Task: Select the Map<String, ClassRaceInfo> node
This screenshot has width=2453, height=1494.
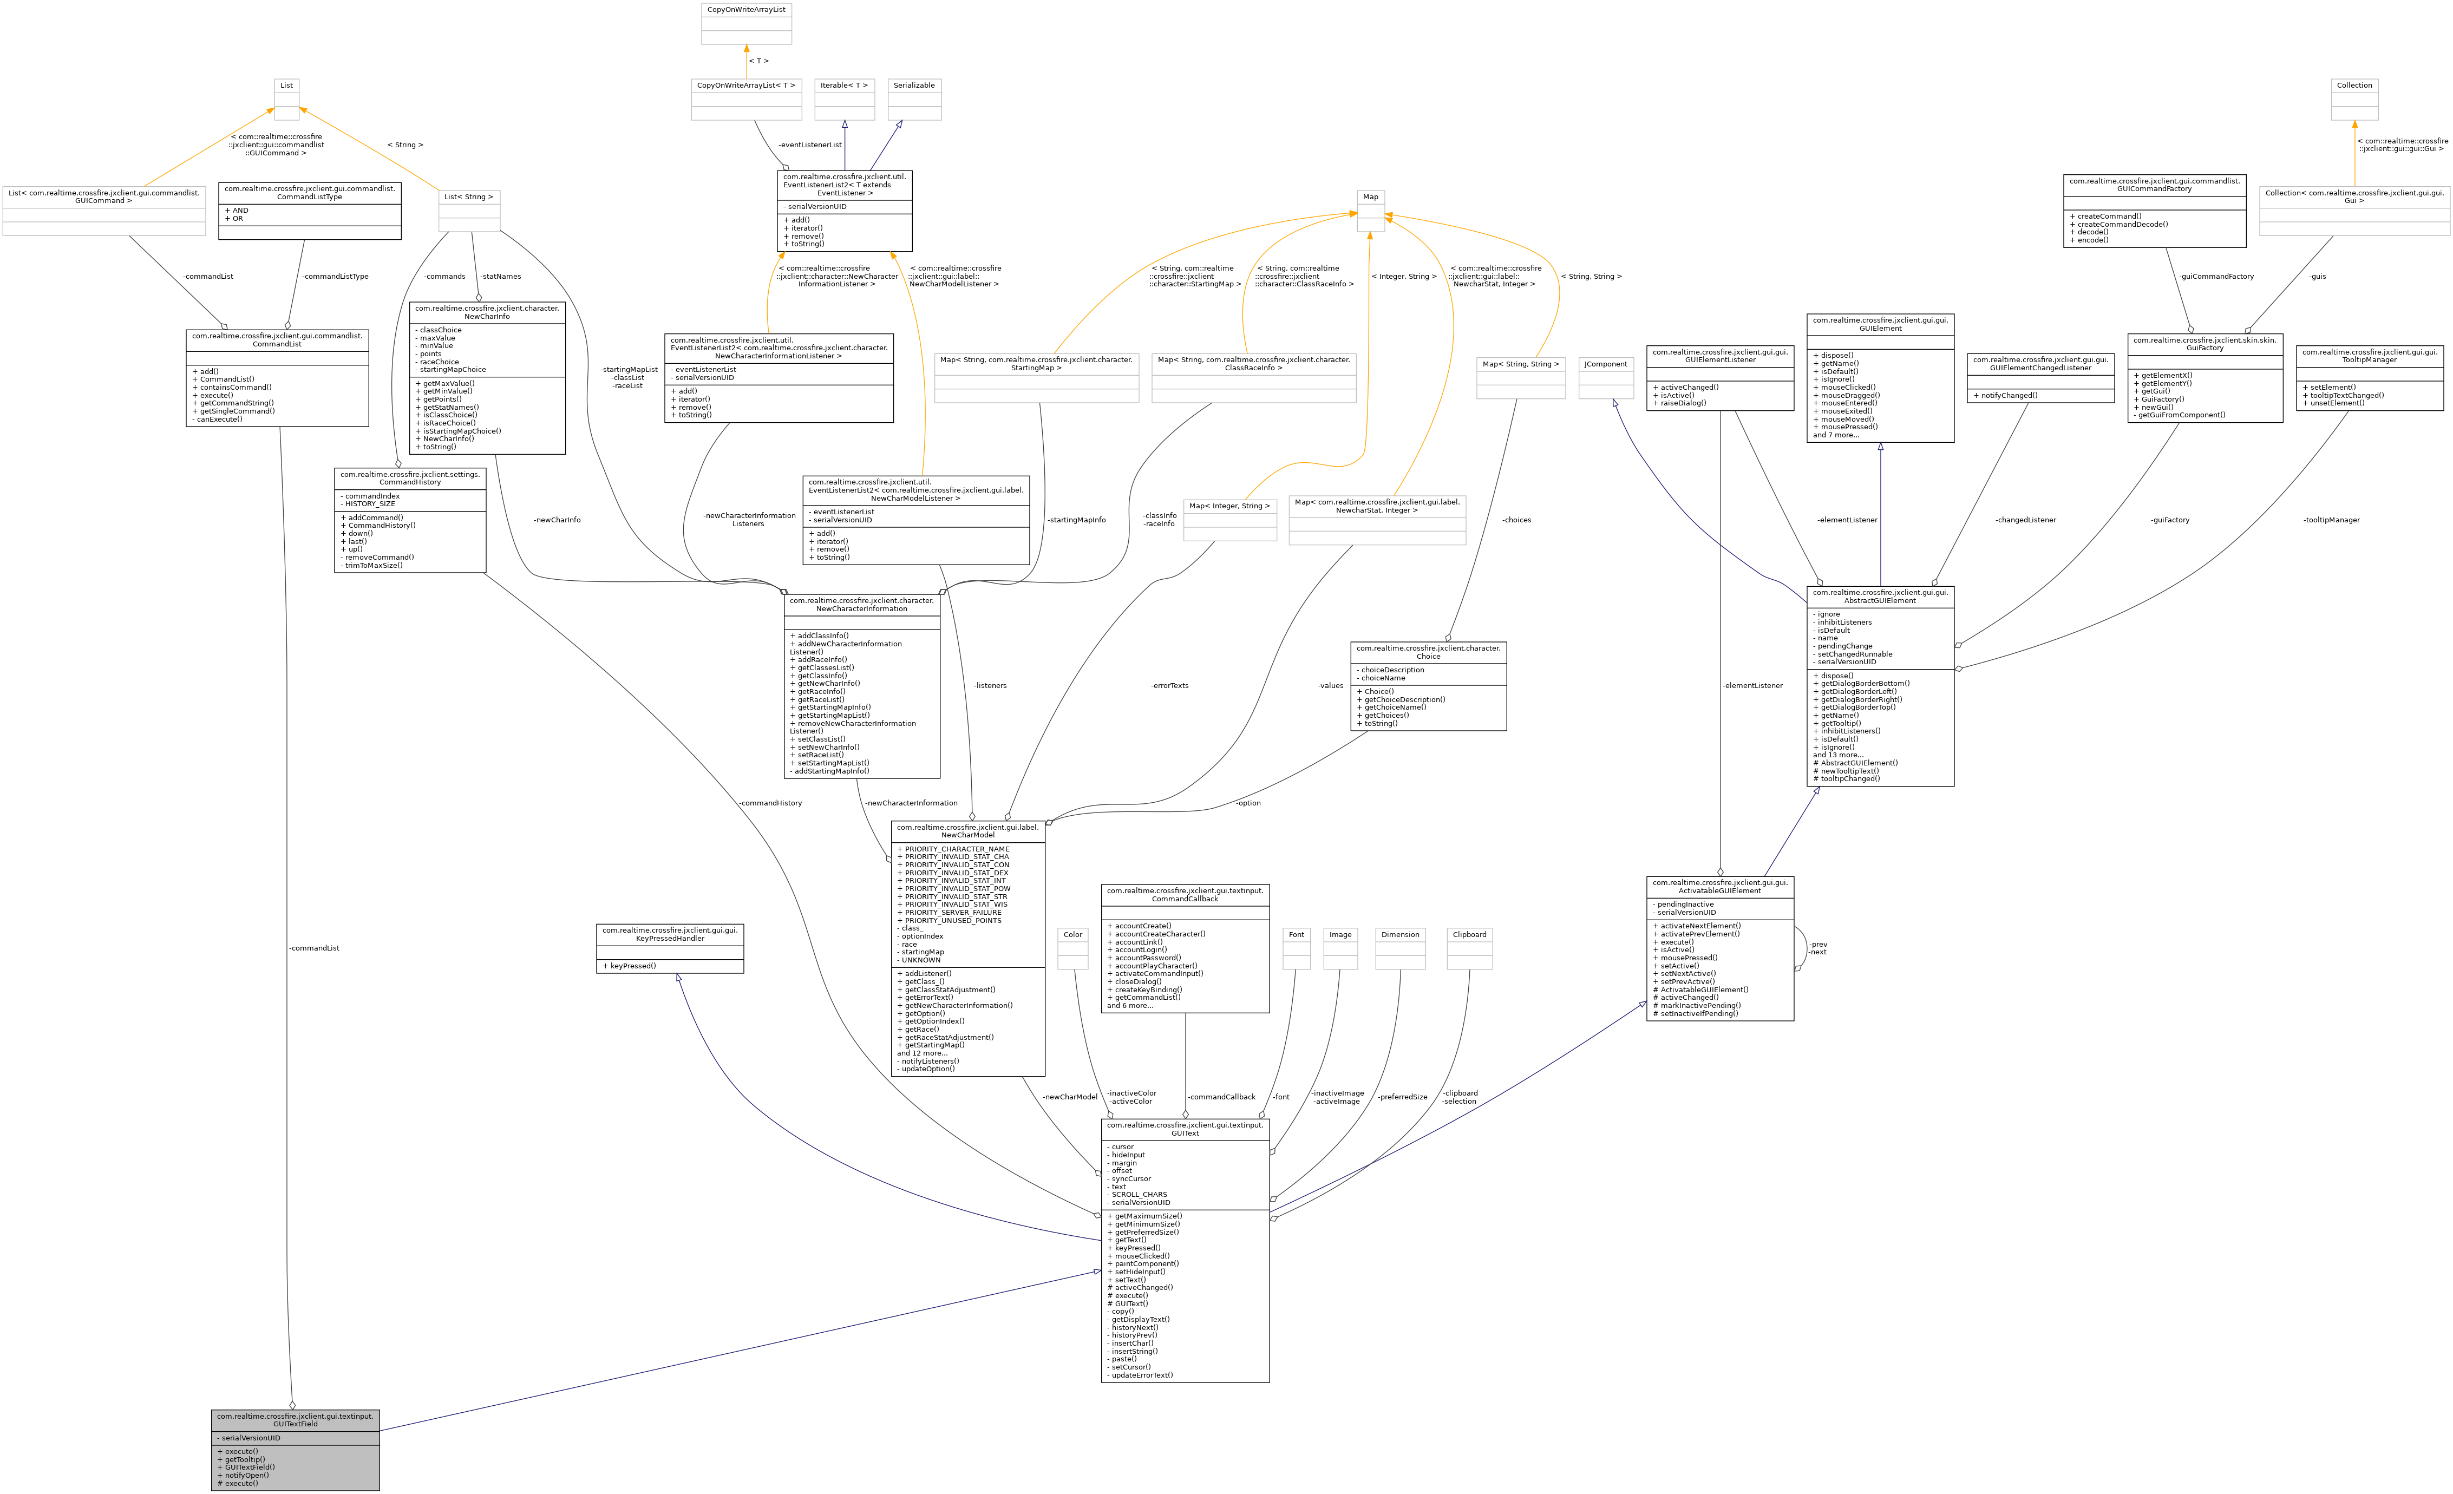Action: (x=1253, y=378)
